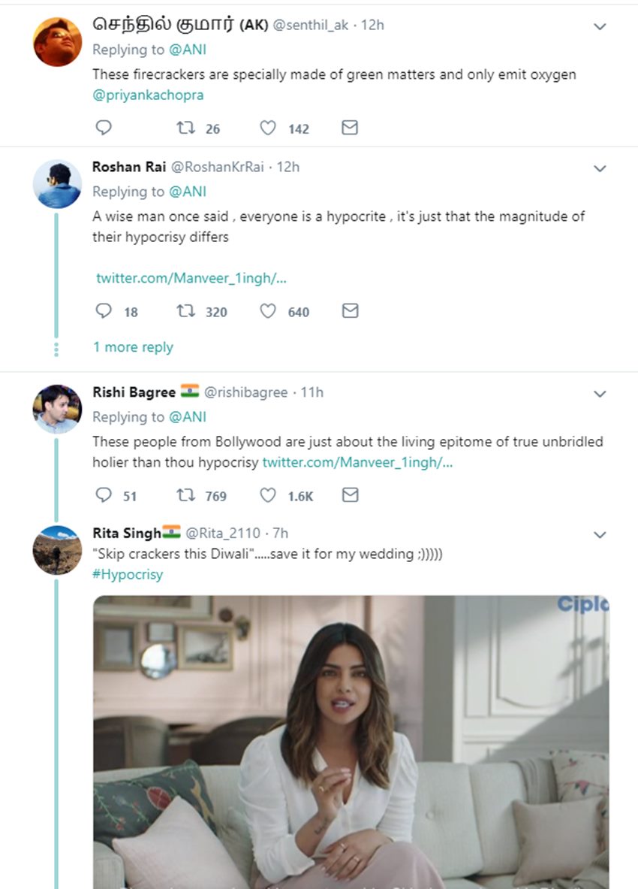Open Manveer_1ingh link in Roshan Rai's tweet
Screen dimensions: 638x889
click(191, 278)
